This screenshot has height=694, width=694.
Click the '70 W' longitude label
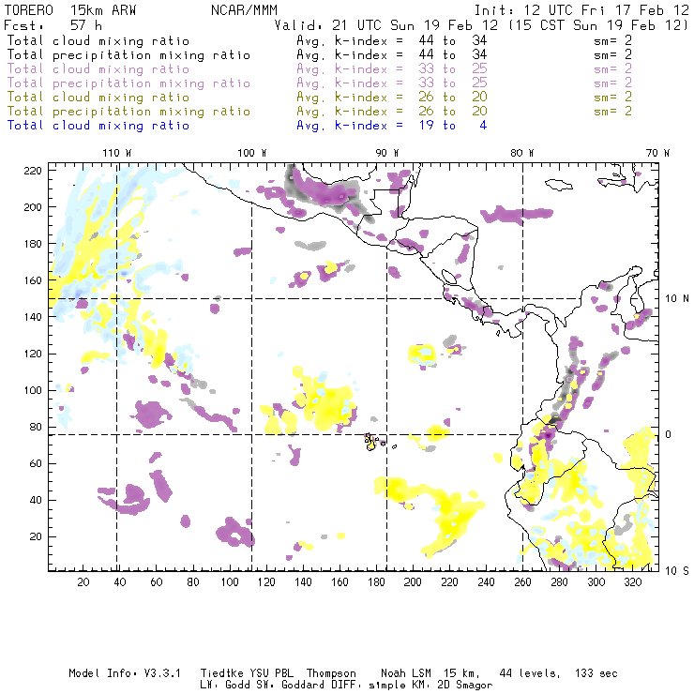(x=657, y=153)
